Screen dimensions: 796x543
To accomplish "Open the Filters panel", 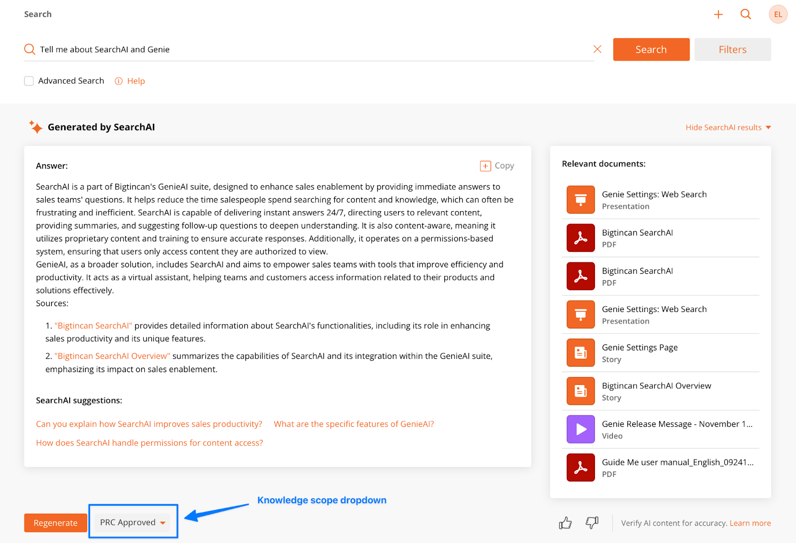I will [x=732, y=50].
